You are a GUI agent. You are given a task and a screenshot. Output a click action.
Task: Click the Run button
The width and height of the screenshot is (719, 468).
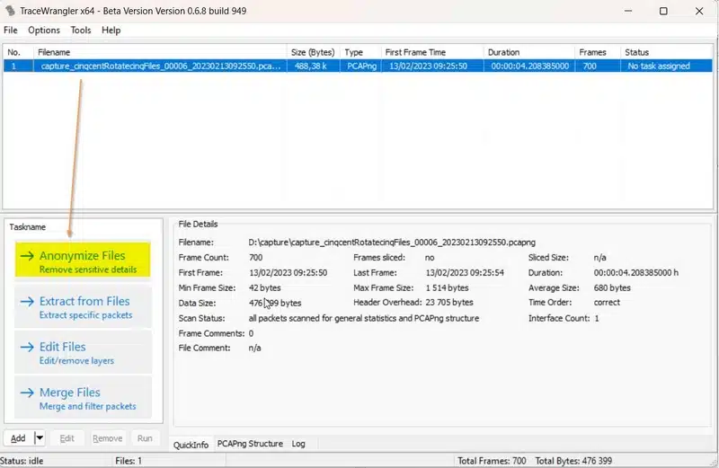(x=145, y=438)
